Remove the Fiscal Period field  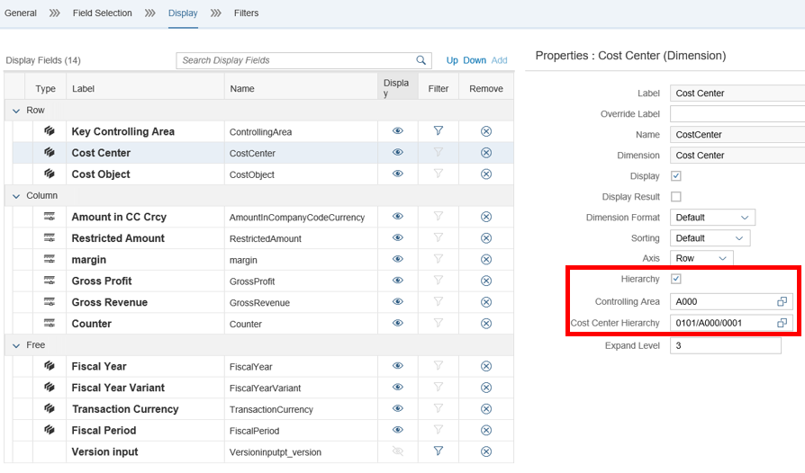486,431
